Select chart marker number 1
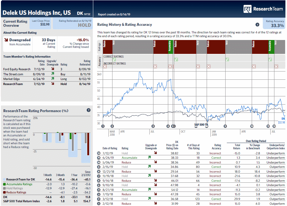Screen dimensions: 287x206 tap(103, 126)
